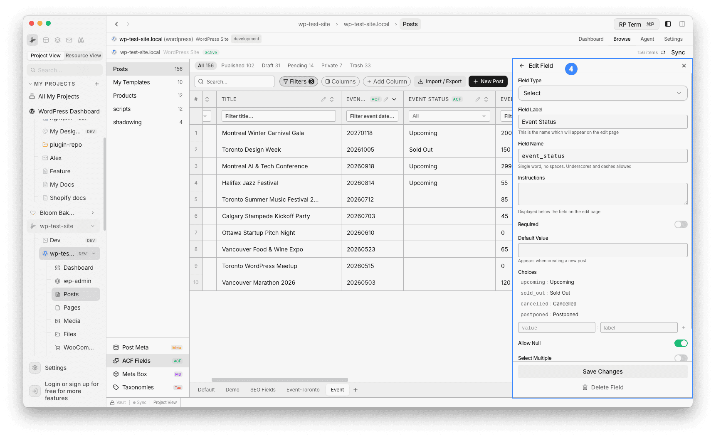This screenshot has width=716, height=438.
Task: Add a new project with the plus icon
Action: (x=97, y=84)
